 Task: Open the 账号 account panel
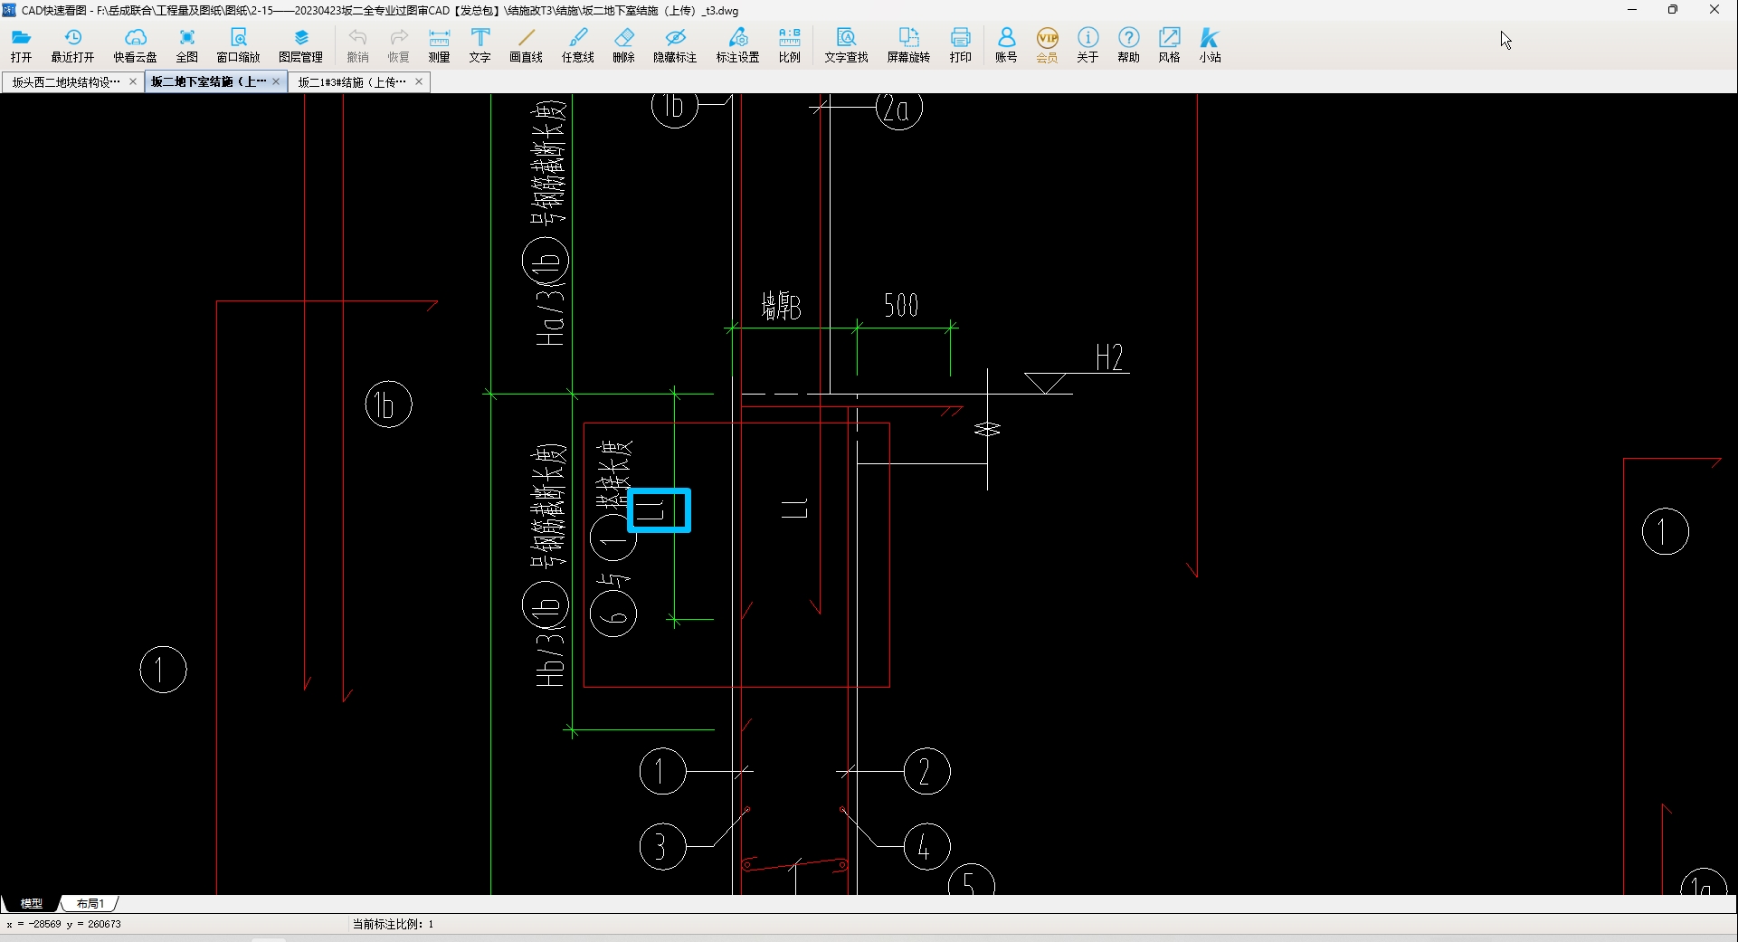pyautogui.click(x=1006, y=45)
